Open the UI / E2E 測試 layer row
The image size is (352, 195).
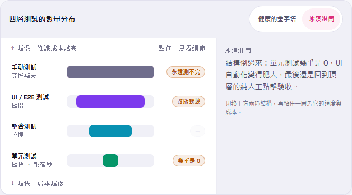[x=108, y=101]
